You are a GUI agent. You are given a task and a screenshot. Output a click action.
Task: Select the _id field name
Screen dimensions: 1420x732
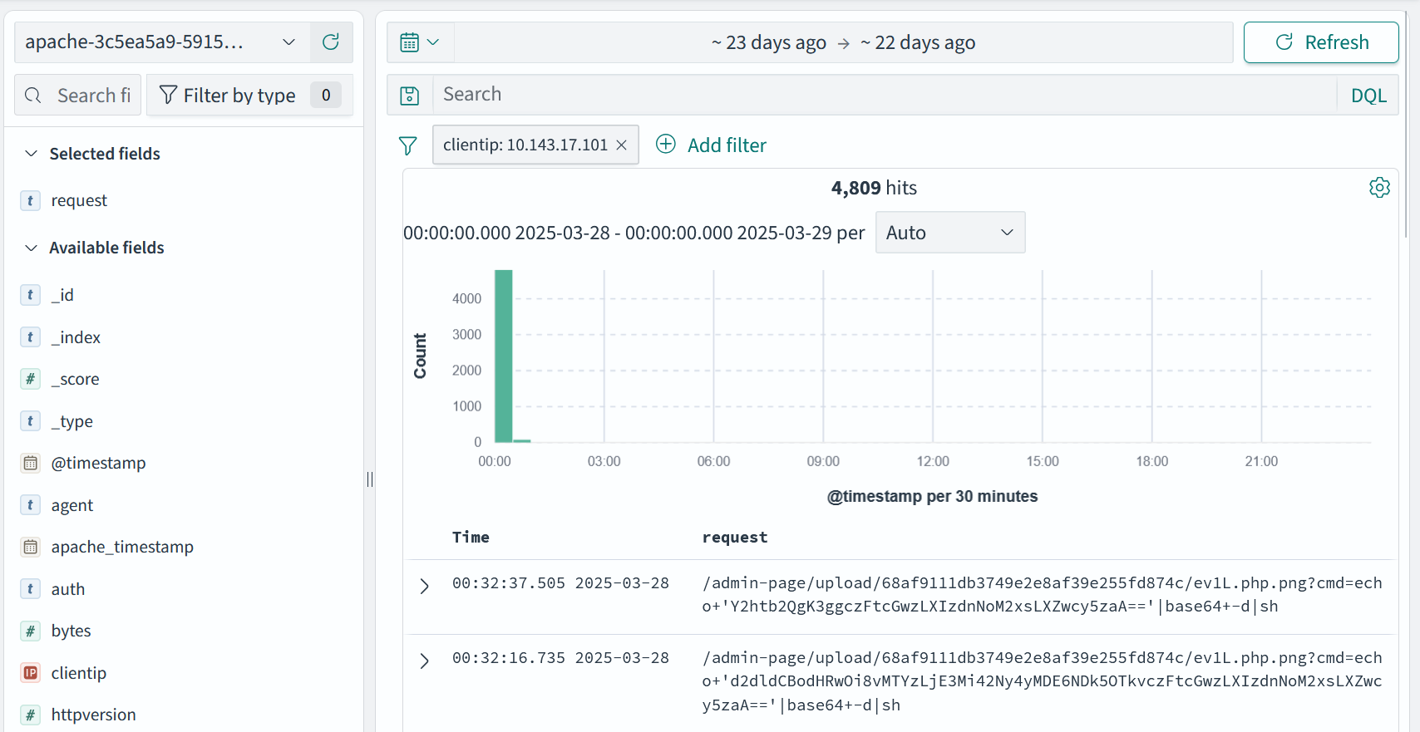point(62,295)
